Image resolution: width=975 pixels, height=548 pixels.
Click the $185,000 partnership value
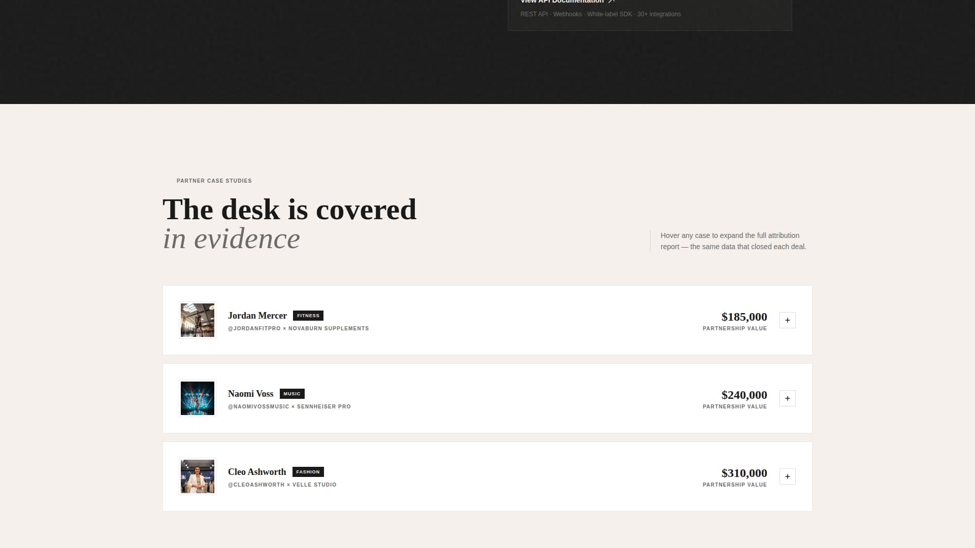744,317
